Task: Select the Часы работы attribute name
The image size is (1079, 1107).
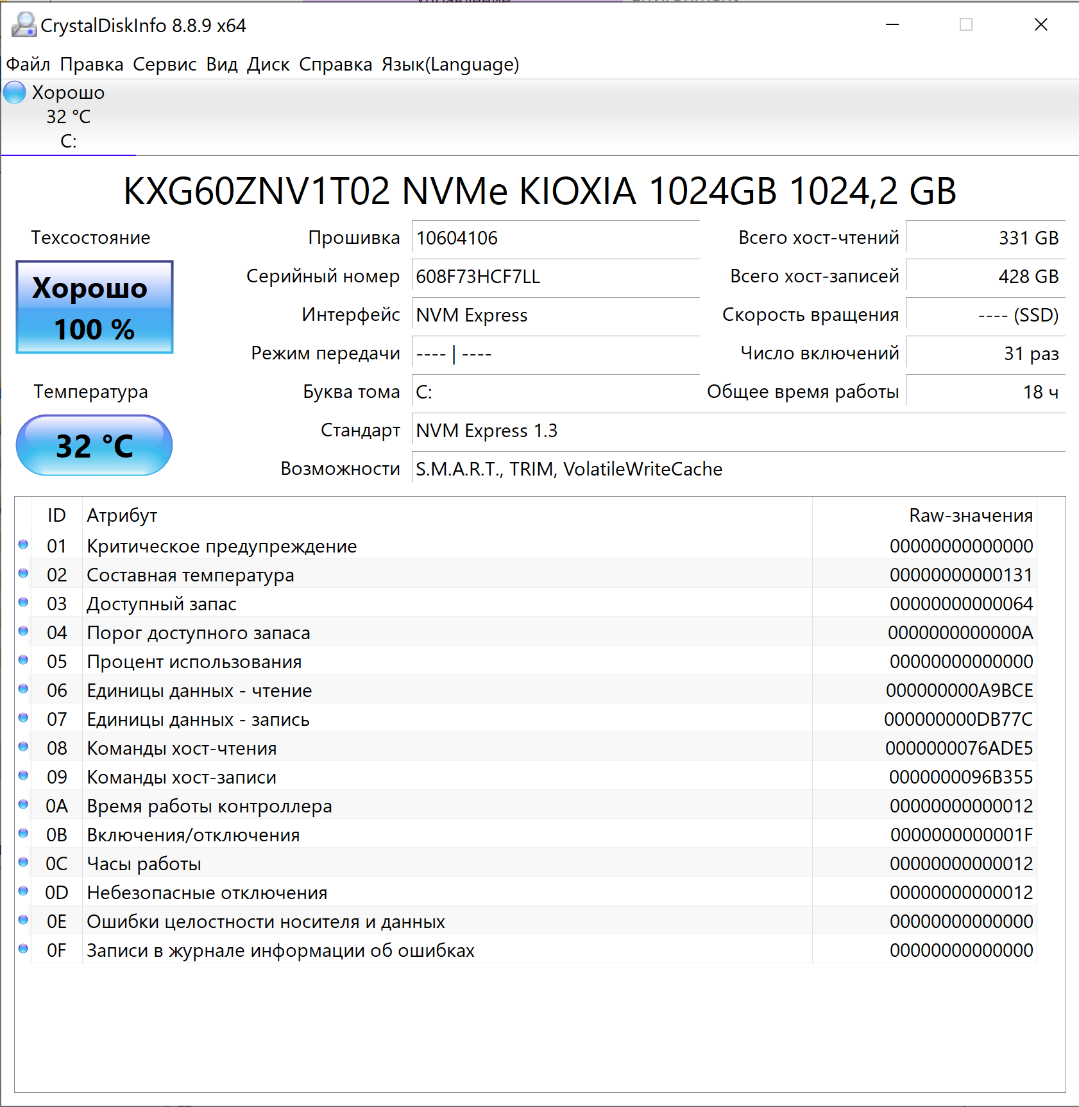Action: pos(144,864)
